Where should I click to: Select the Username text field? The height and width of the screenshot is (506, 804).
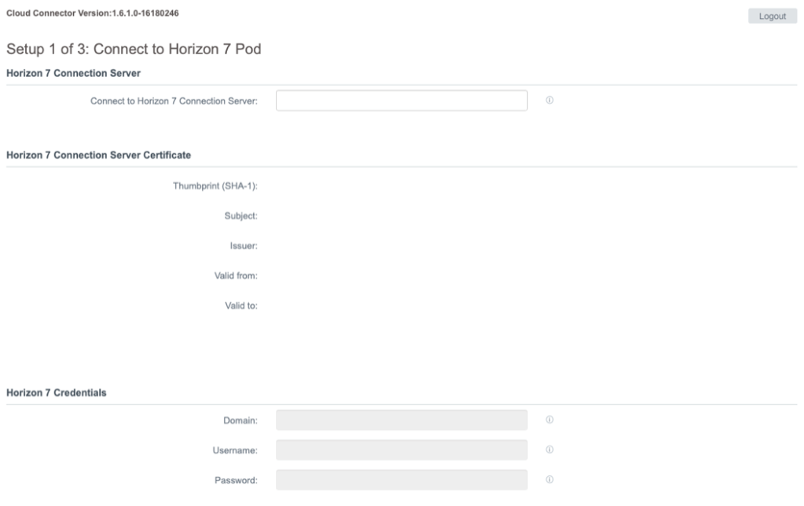[401, 450]
